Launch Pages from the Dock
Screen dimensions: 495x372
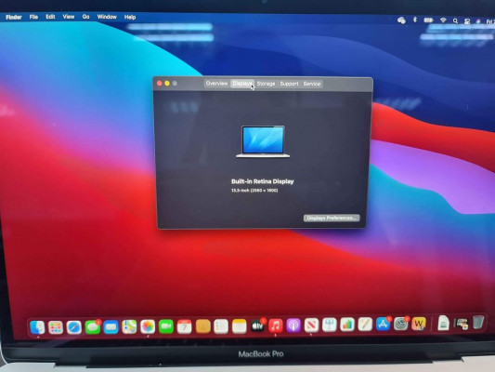pyautogui.click(x=365, y=325)
